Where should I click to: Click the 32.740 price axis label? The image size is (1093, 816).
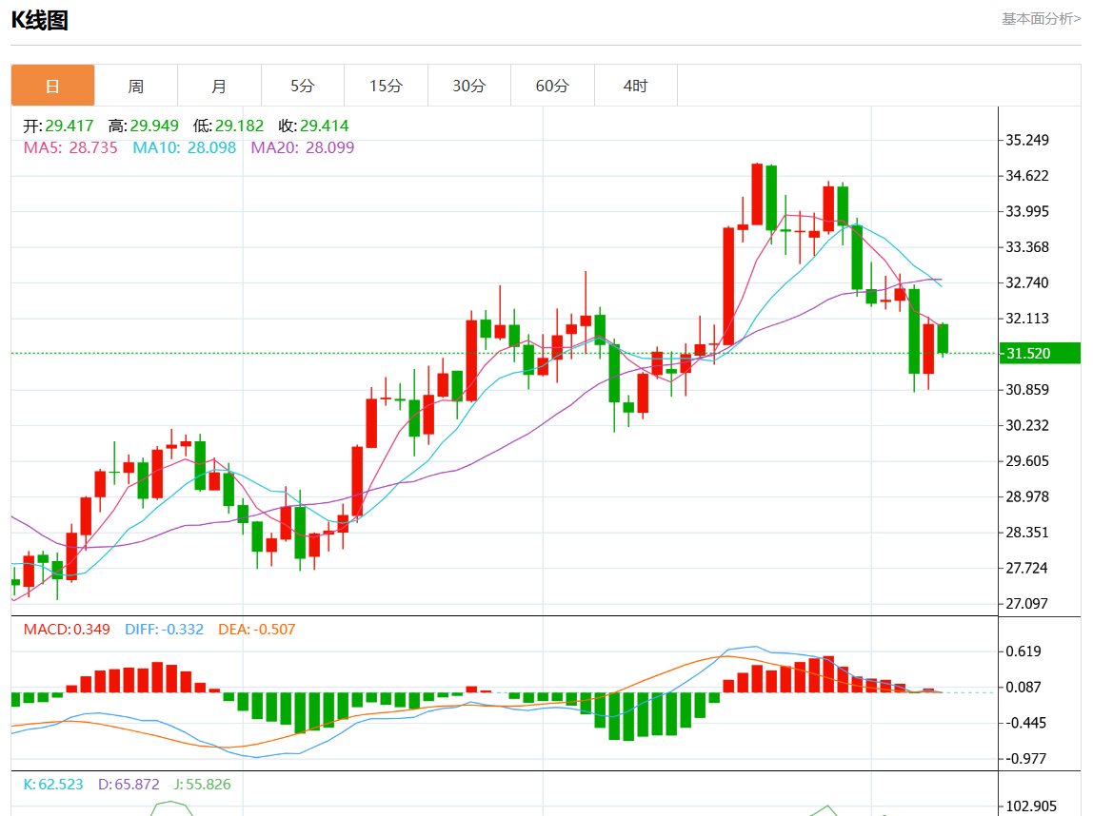(1026, 282)
